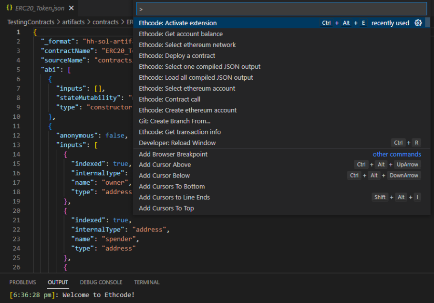This screenshot has width=434, height=303.
Task: Select Add Cursors to Line Ends
Action: pos(174,198)
